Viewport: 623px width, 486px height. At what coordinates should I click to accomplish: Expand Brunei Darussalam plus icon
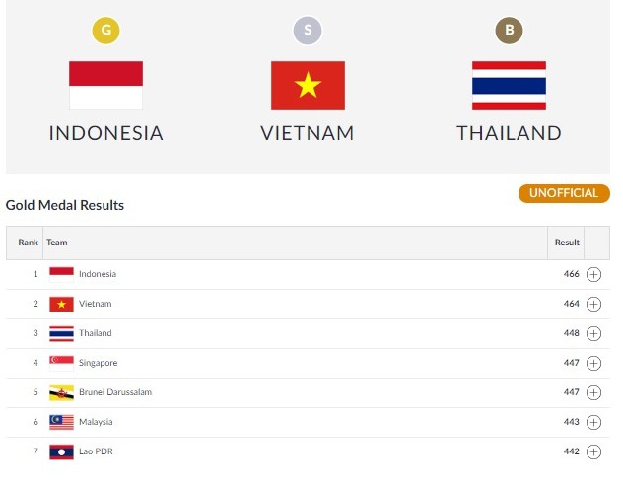[593, 392]
